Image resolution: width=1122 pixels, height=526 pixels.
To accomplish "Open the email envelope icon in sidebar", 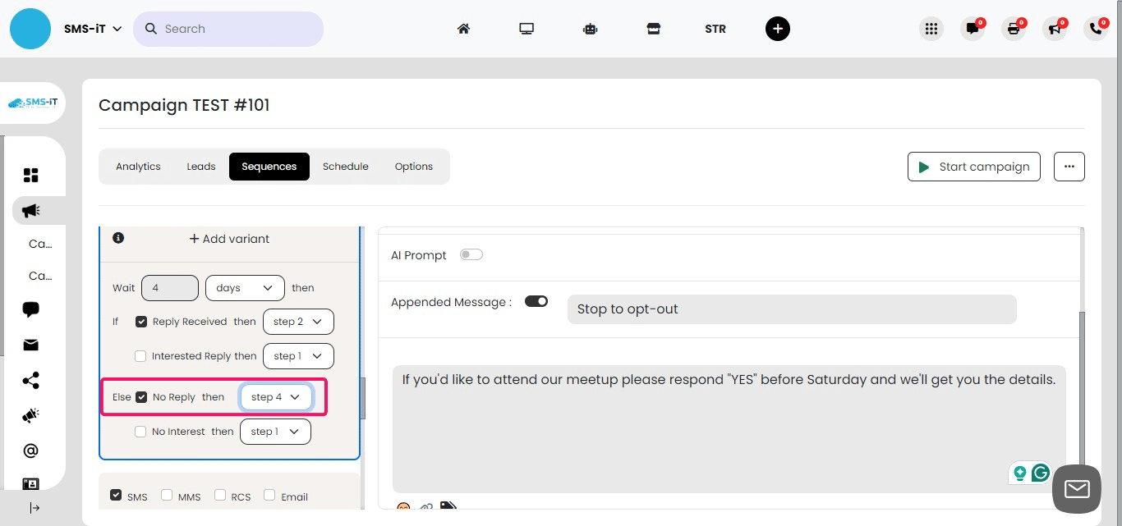I will point(30,345).
